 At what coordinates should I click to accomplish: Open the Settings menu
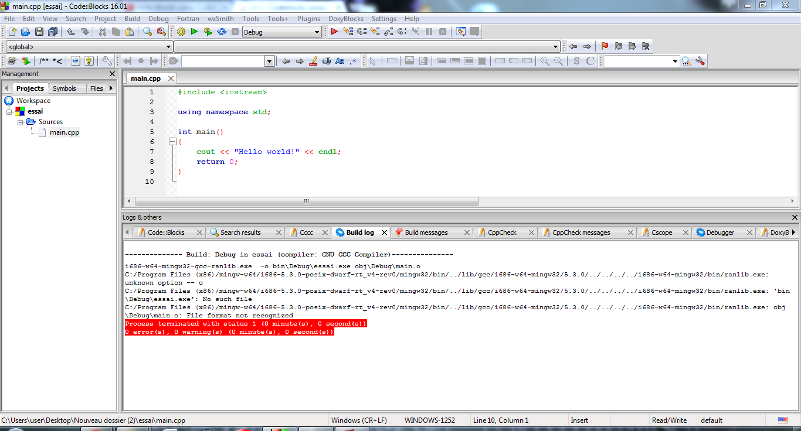point(384,19)
